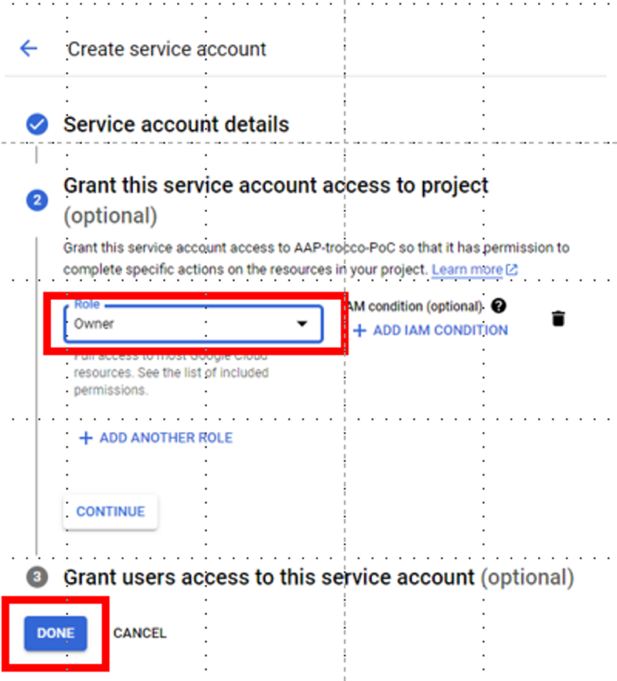The height and width of the screenshot is (681, 617).
Task: Go back using the blue arrow icon
Action: click(29, 48)
